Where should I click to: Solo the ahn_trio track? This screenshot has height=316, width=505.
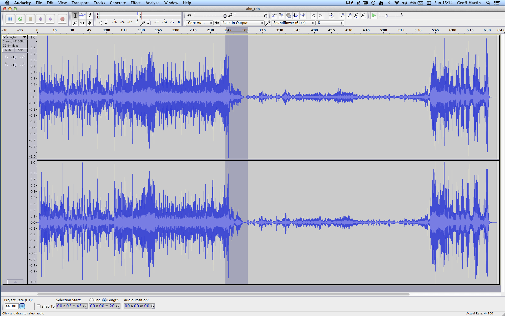[x=21, y=50]
